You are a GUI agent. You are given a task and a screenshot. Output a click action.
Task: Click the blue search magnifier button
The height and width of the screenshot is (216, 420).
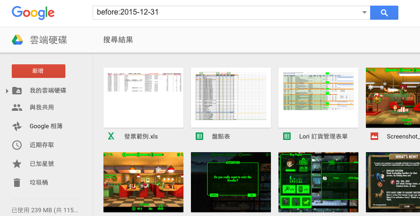[x=384, y=13]
